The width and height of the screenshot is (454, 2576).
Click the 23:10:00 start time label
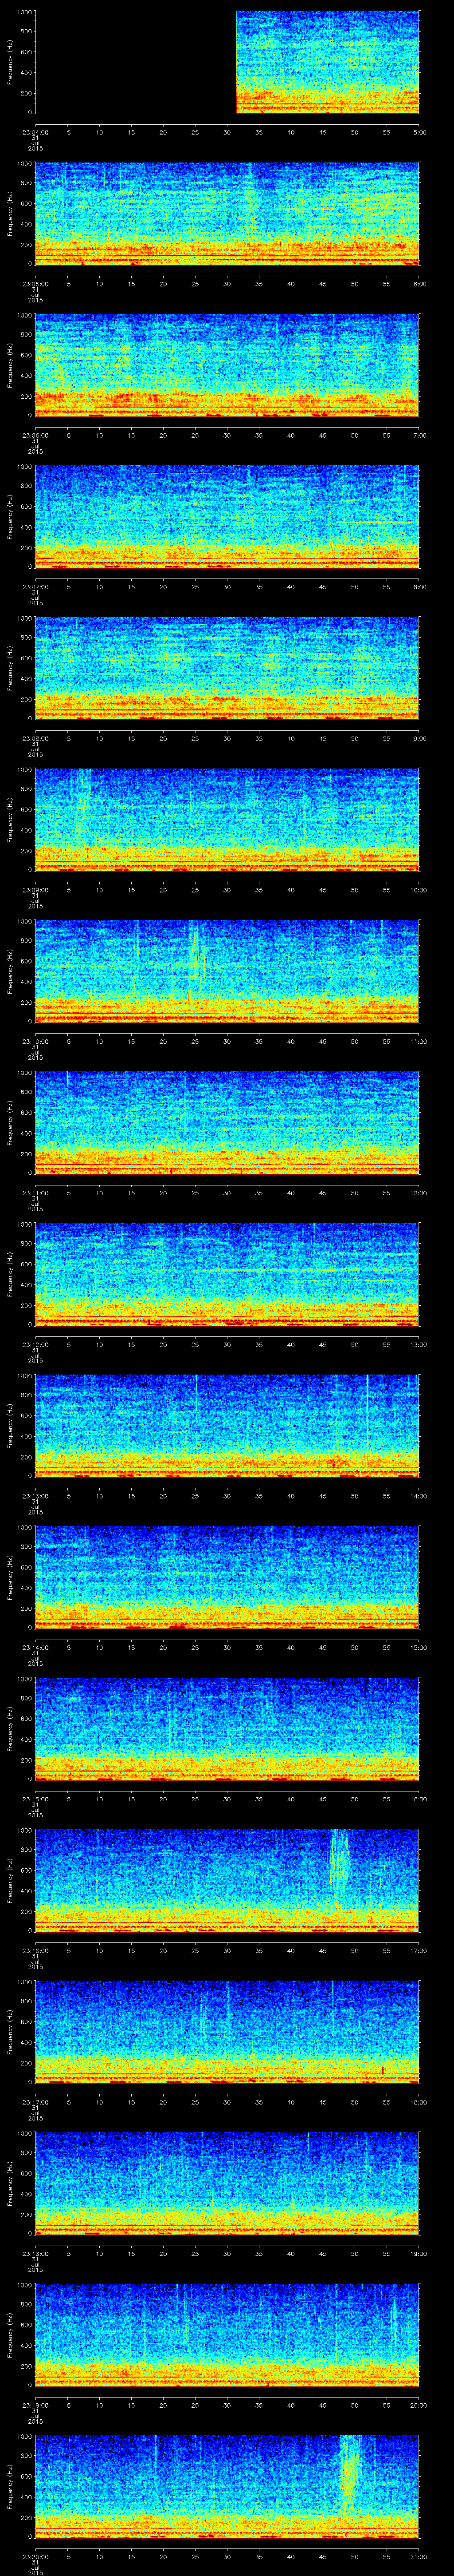tap(36, 1041)
